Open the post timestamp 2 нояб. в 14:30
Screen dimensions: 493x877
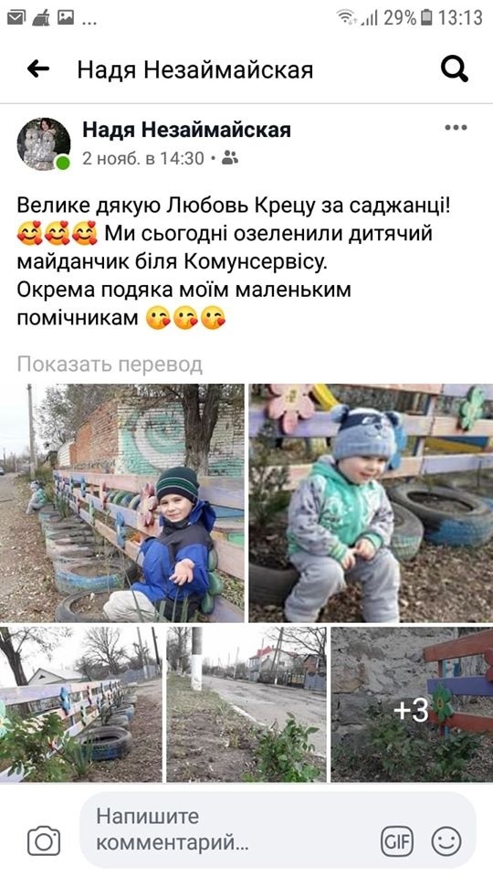tap(143, 158)
